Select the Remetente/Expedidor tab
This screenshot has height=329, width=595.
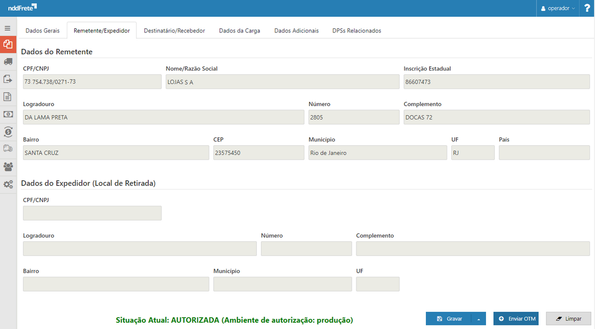point(102,31)
